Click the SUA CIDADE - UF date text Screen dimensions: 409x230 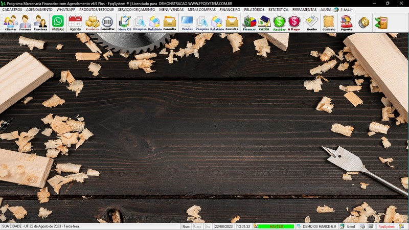(40, 226)
